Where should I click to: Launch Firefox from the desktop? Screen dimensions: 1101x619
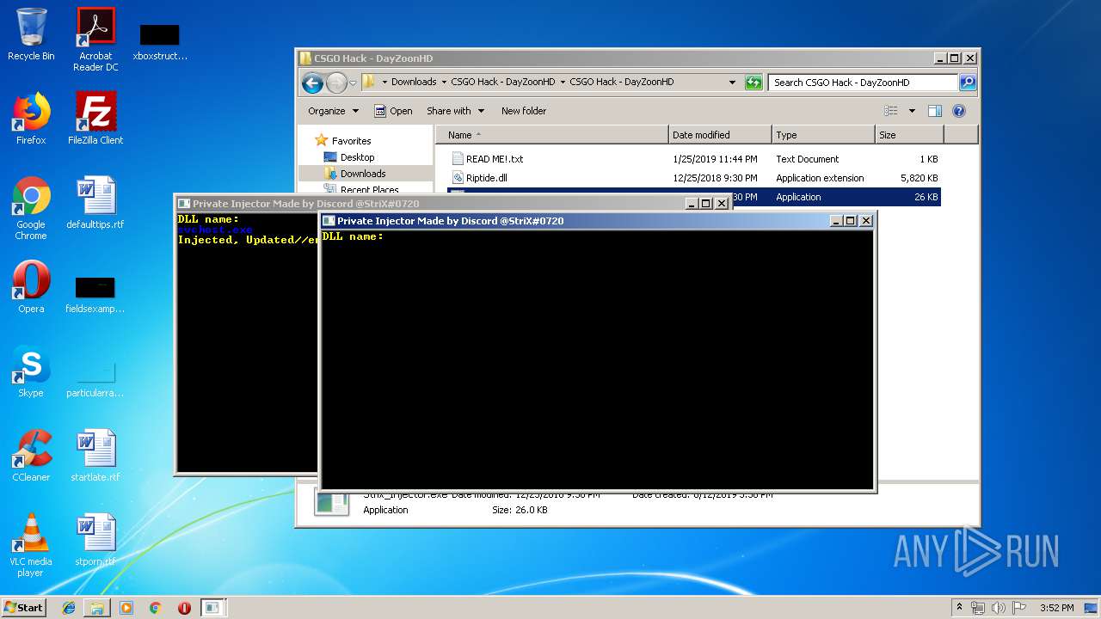(31, 119)
